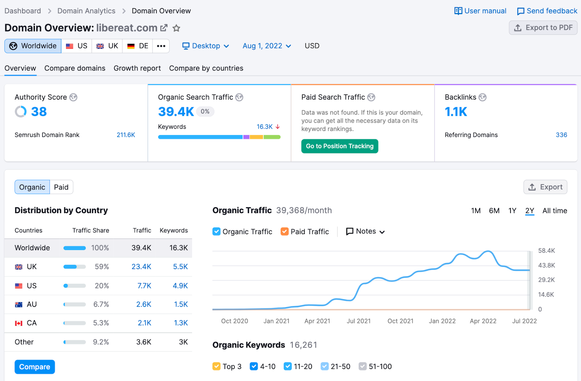Image resolution: width=581 pixels, height=381 pixels.
Task: Switch to the Growth report tab
Action: [x=137, y=68]
